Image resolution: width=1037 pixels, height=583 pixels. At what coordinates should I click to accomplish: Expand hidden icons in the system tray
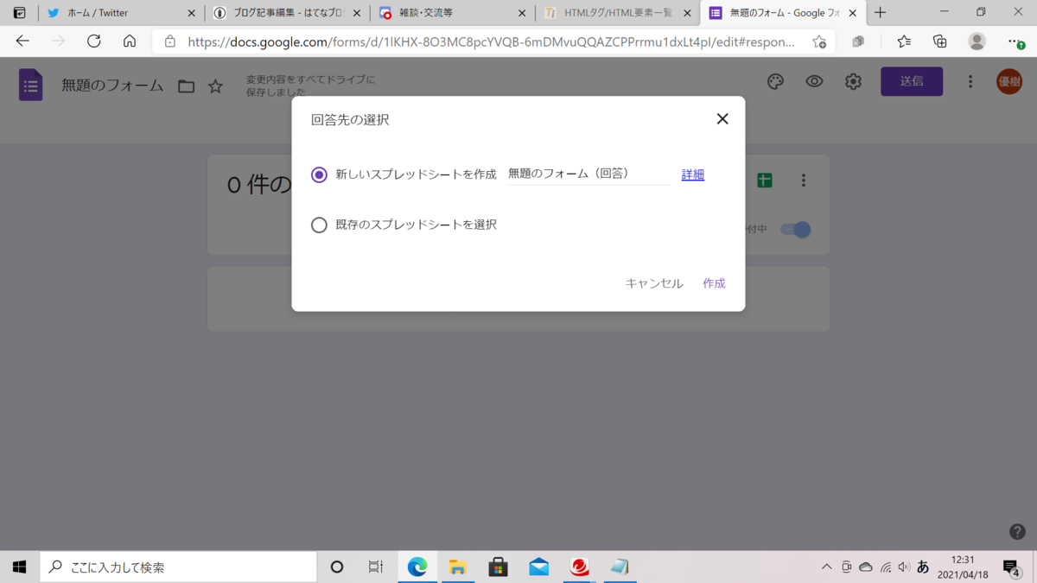click(x=827, y=567)
